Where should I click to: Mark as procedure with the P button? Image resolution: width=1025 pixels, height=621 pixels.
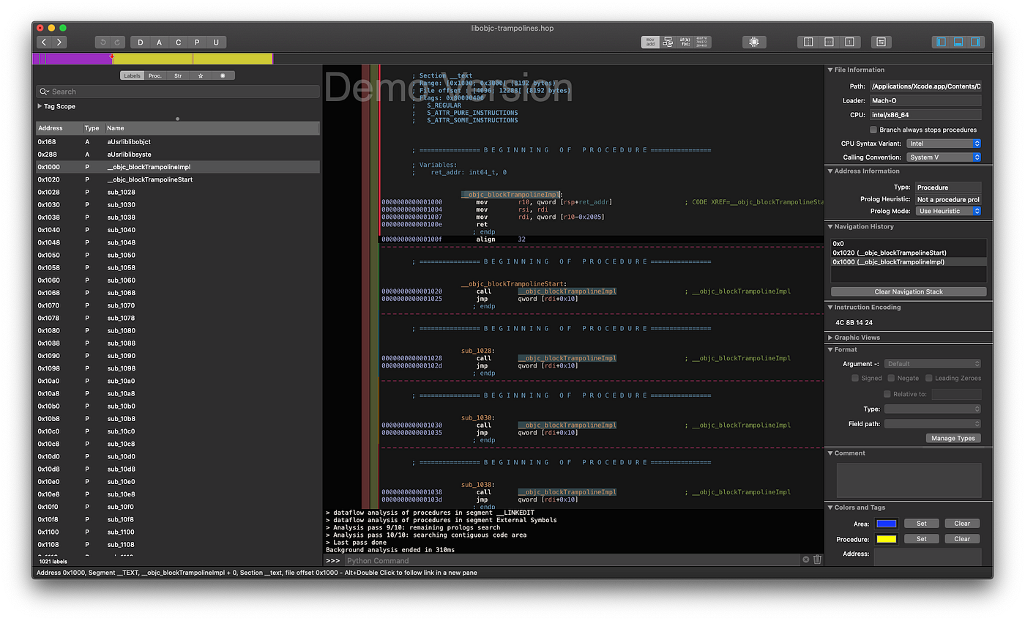[197, 42]
